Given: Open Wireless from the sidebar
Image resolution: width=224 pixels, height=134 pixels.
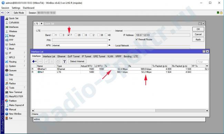Looking at the screenshot, I should coord(13,31).
